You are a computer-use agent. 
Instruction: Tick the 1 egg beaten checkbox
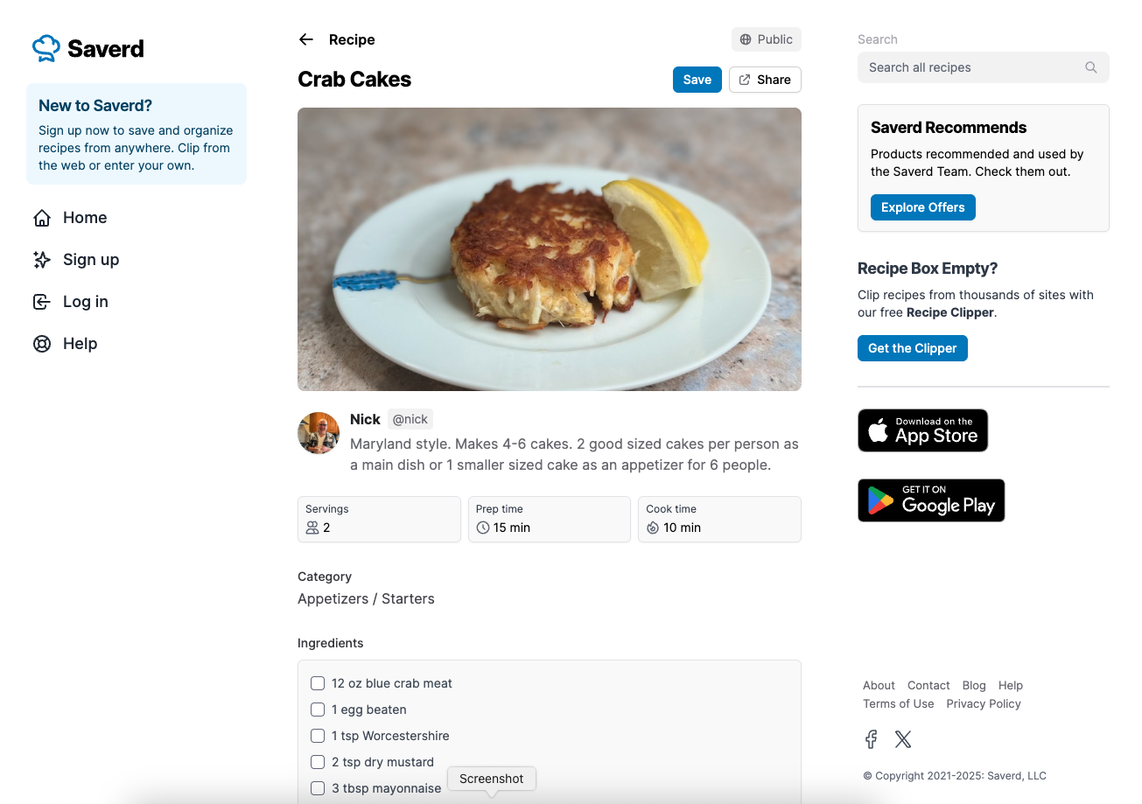click(x=318, y=710)
